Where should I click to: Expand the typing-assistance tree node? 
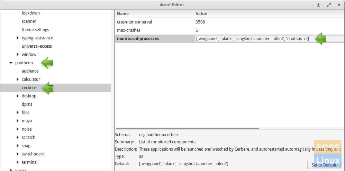[18, 38]
